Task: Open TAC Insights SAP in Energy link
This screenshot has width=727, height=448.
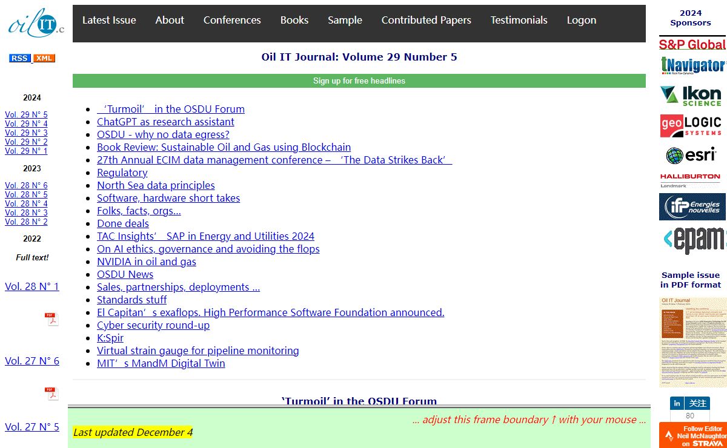Action: tap(205, 236)
